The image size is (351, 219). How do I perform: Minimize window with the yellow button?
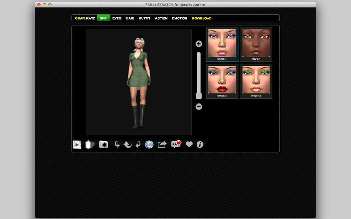tap(44, 4)
